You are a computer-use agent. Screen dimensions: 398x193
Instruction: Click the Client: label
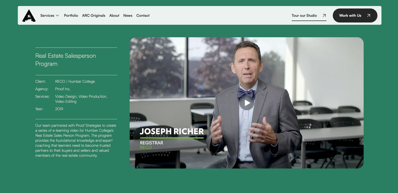40,81
